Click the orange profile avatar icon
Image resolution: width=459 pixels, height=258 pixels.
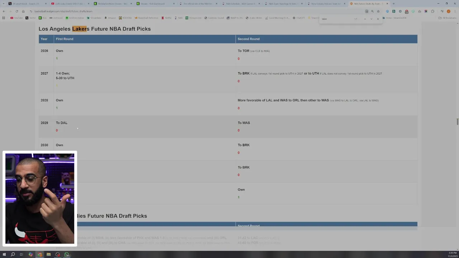tap(448, 11)
